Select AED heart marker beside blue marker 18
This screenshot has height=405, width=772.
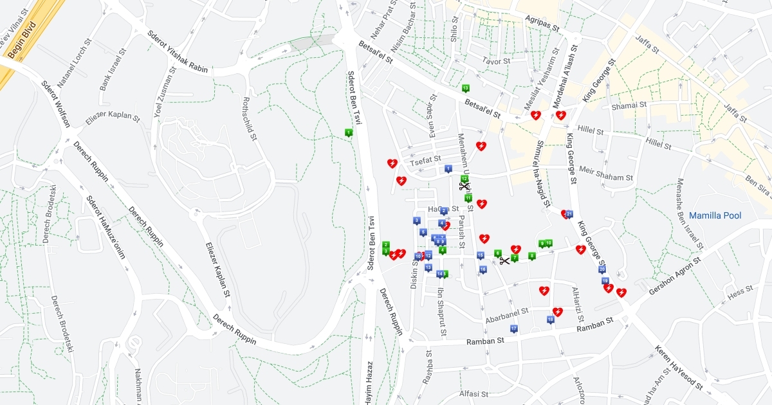[558, 312]
